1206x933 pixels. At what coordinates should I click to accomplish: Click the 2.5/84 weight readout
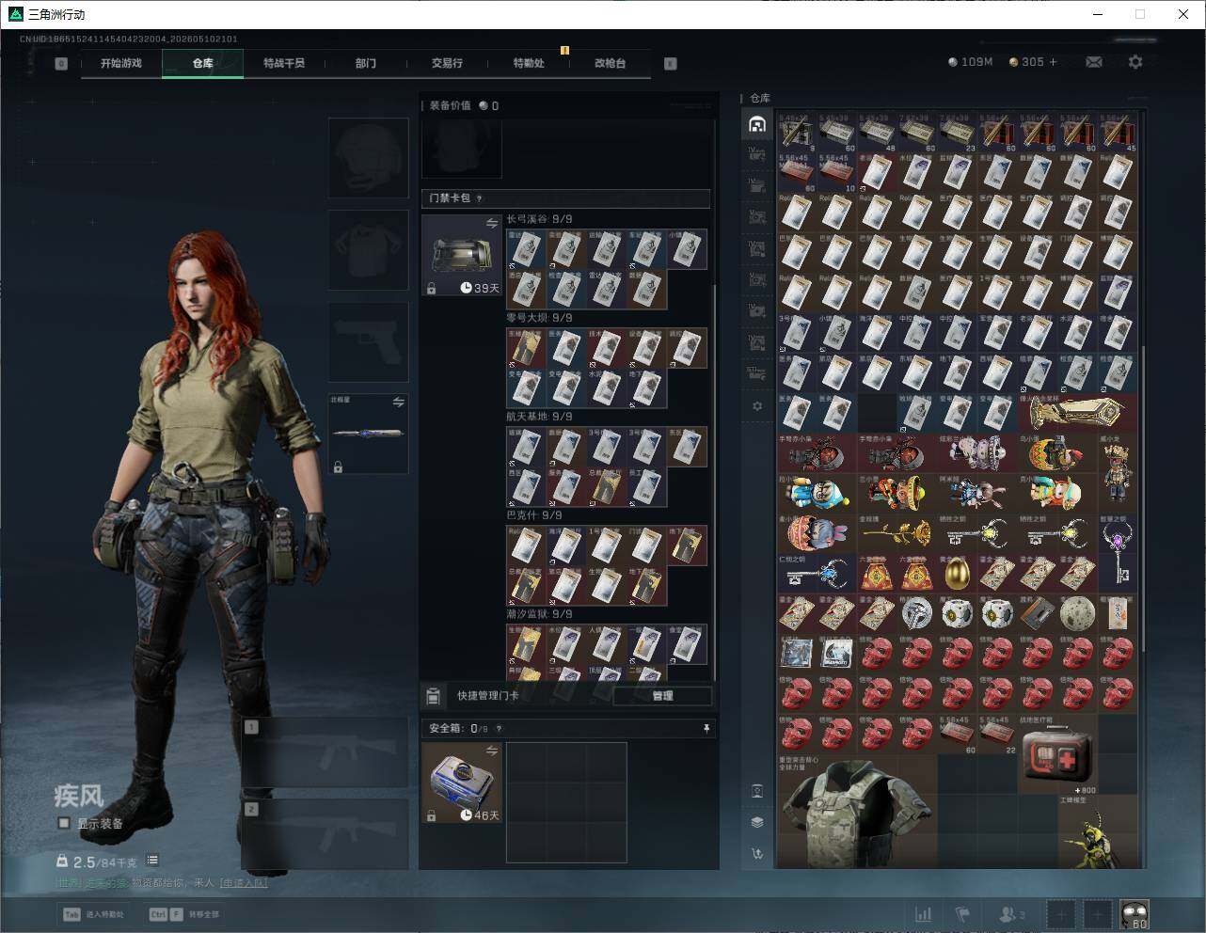(x=104, y=862)
